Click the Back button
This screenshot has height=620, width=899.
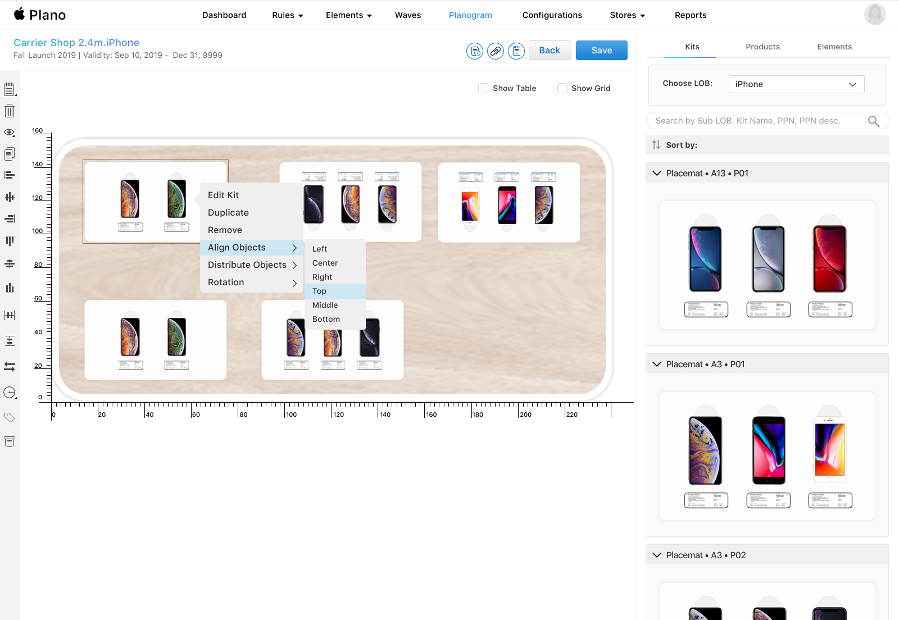pyautogui.click(x=550, y=51)
